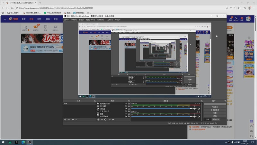The image size is (257, 145).
Task: Open source properties gear in Sources panel
Action: coord(105,120)
